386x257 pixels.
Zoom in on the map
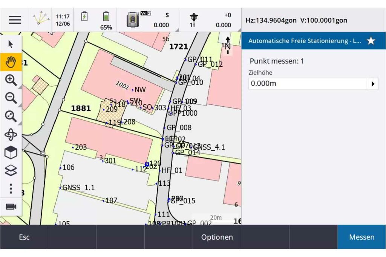pyautogui.click(x=11, y=80)
